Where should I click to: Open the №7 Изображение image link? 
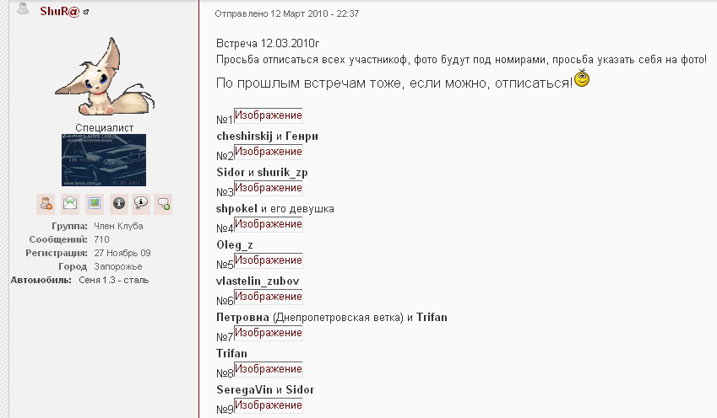tap(268, 333)
